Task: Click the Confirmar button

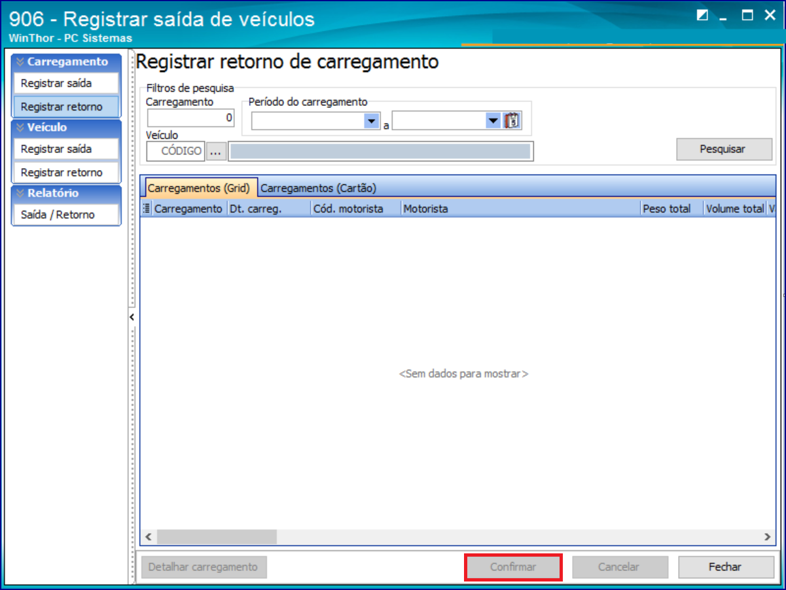Action: 513,567
